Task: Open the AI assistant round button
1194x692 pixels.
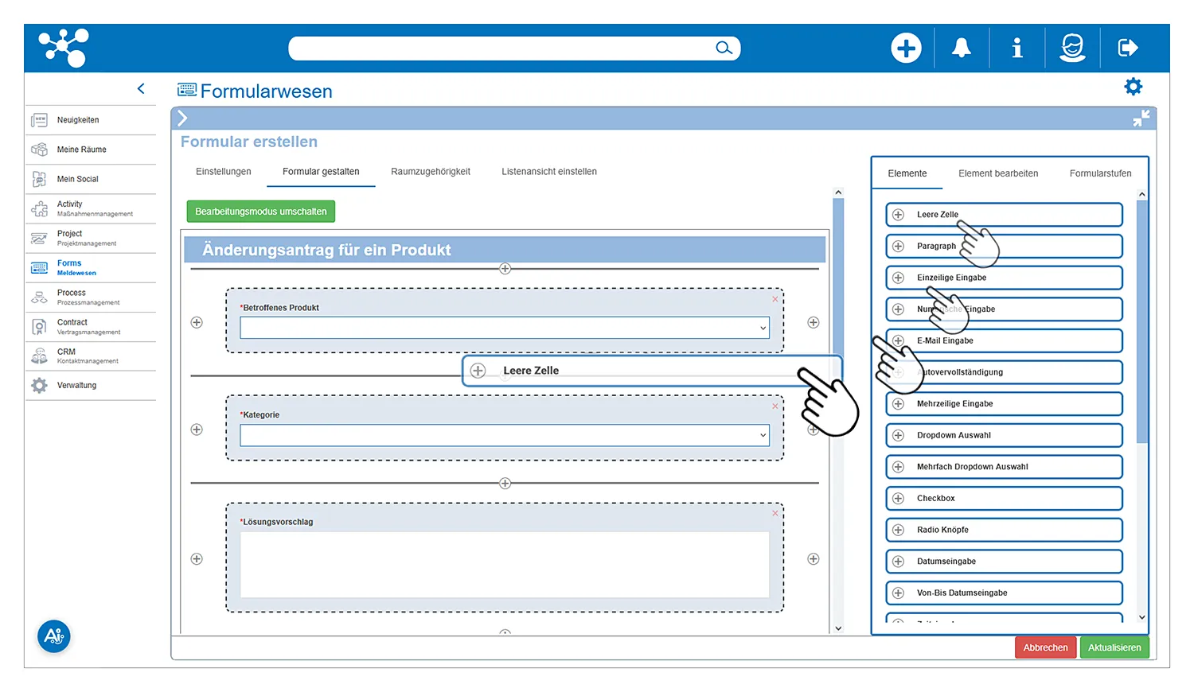Action: (54, 636)
